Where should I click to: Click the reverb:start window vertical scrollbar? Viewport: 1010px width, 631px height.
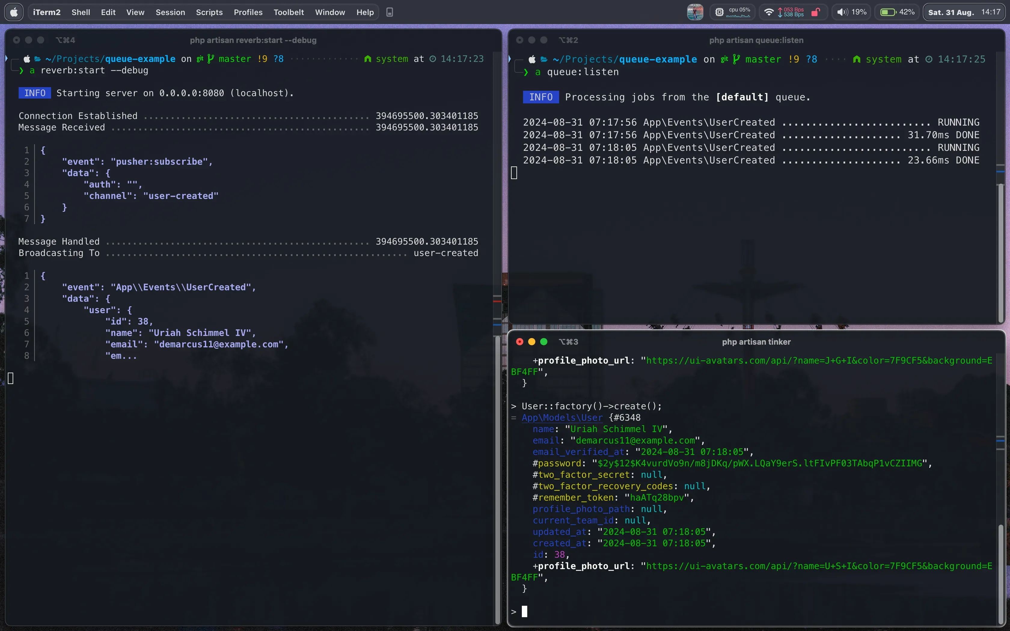(x=497, y=480)
